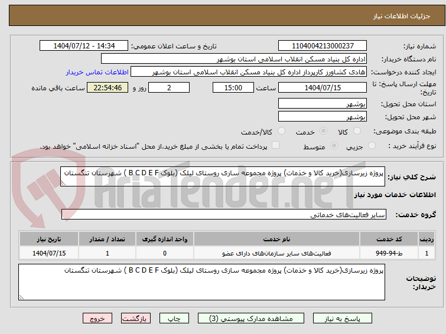Click the remaining days field showing 2
Screen dimensions: 446x334
click(169, 87)
